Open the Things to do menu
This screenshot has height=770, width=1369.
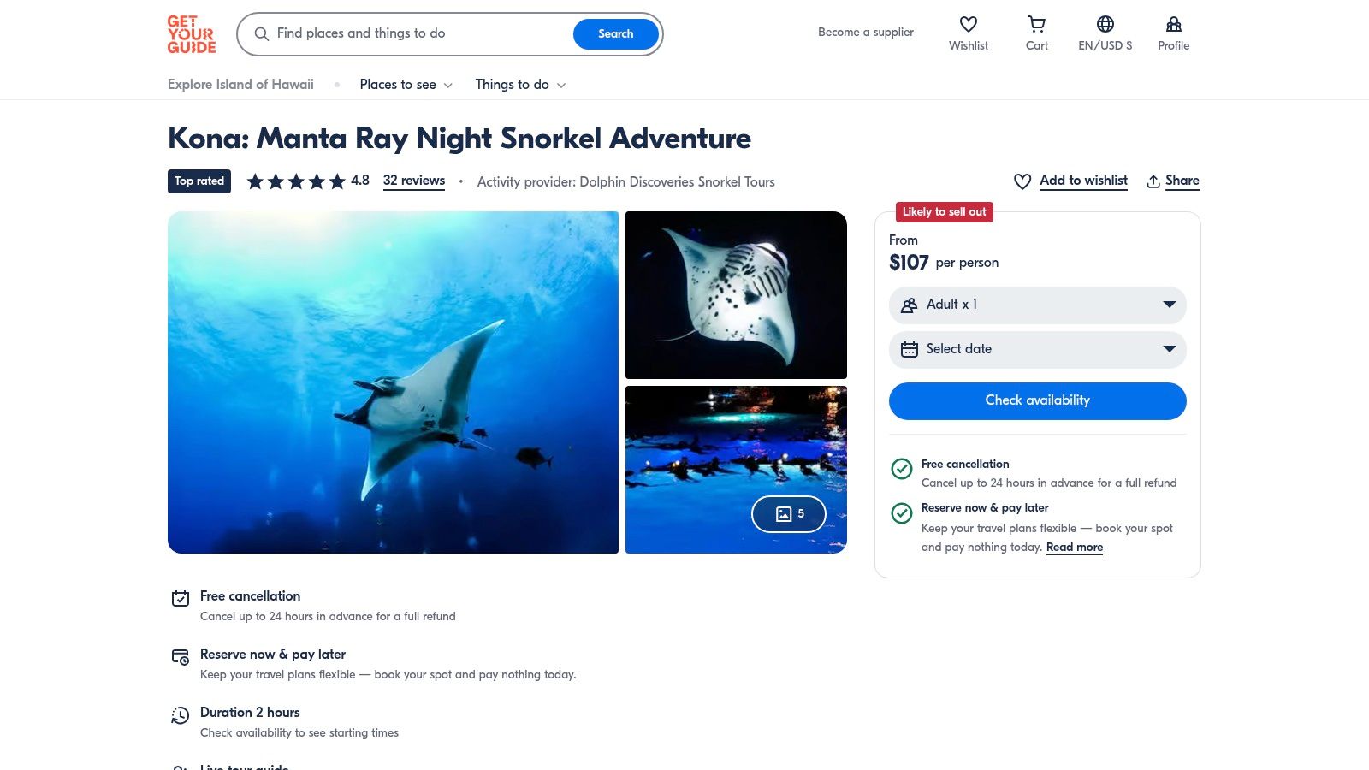(x=520, y=85)
